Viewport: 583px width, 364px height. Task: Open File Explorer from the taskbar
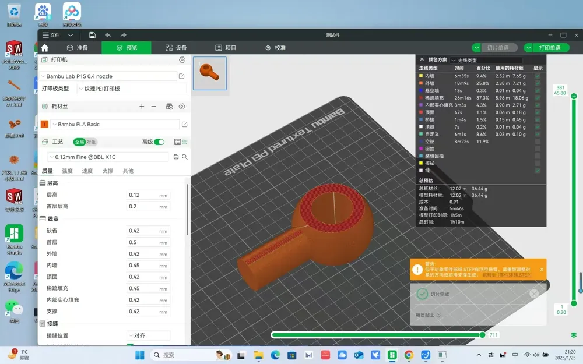coord(258,355)
